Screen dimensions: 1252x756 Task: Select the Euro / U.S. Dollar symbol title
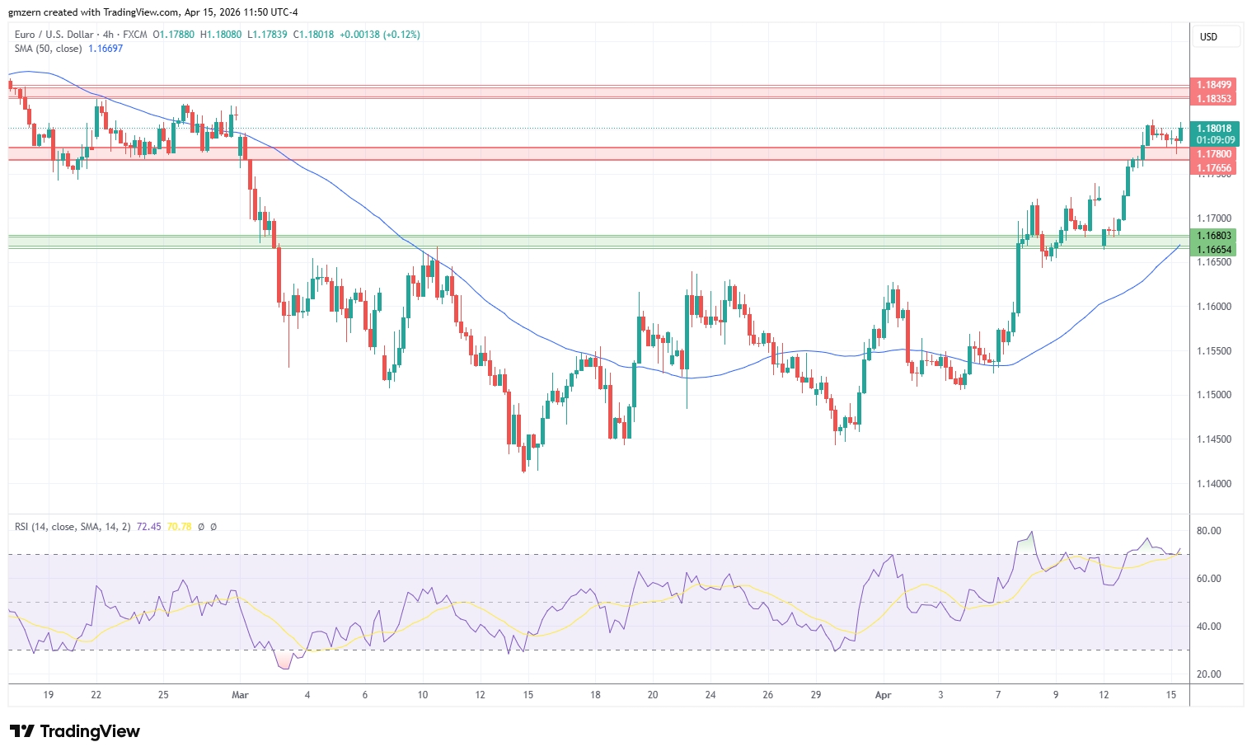click(x=55, y=35)
